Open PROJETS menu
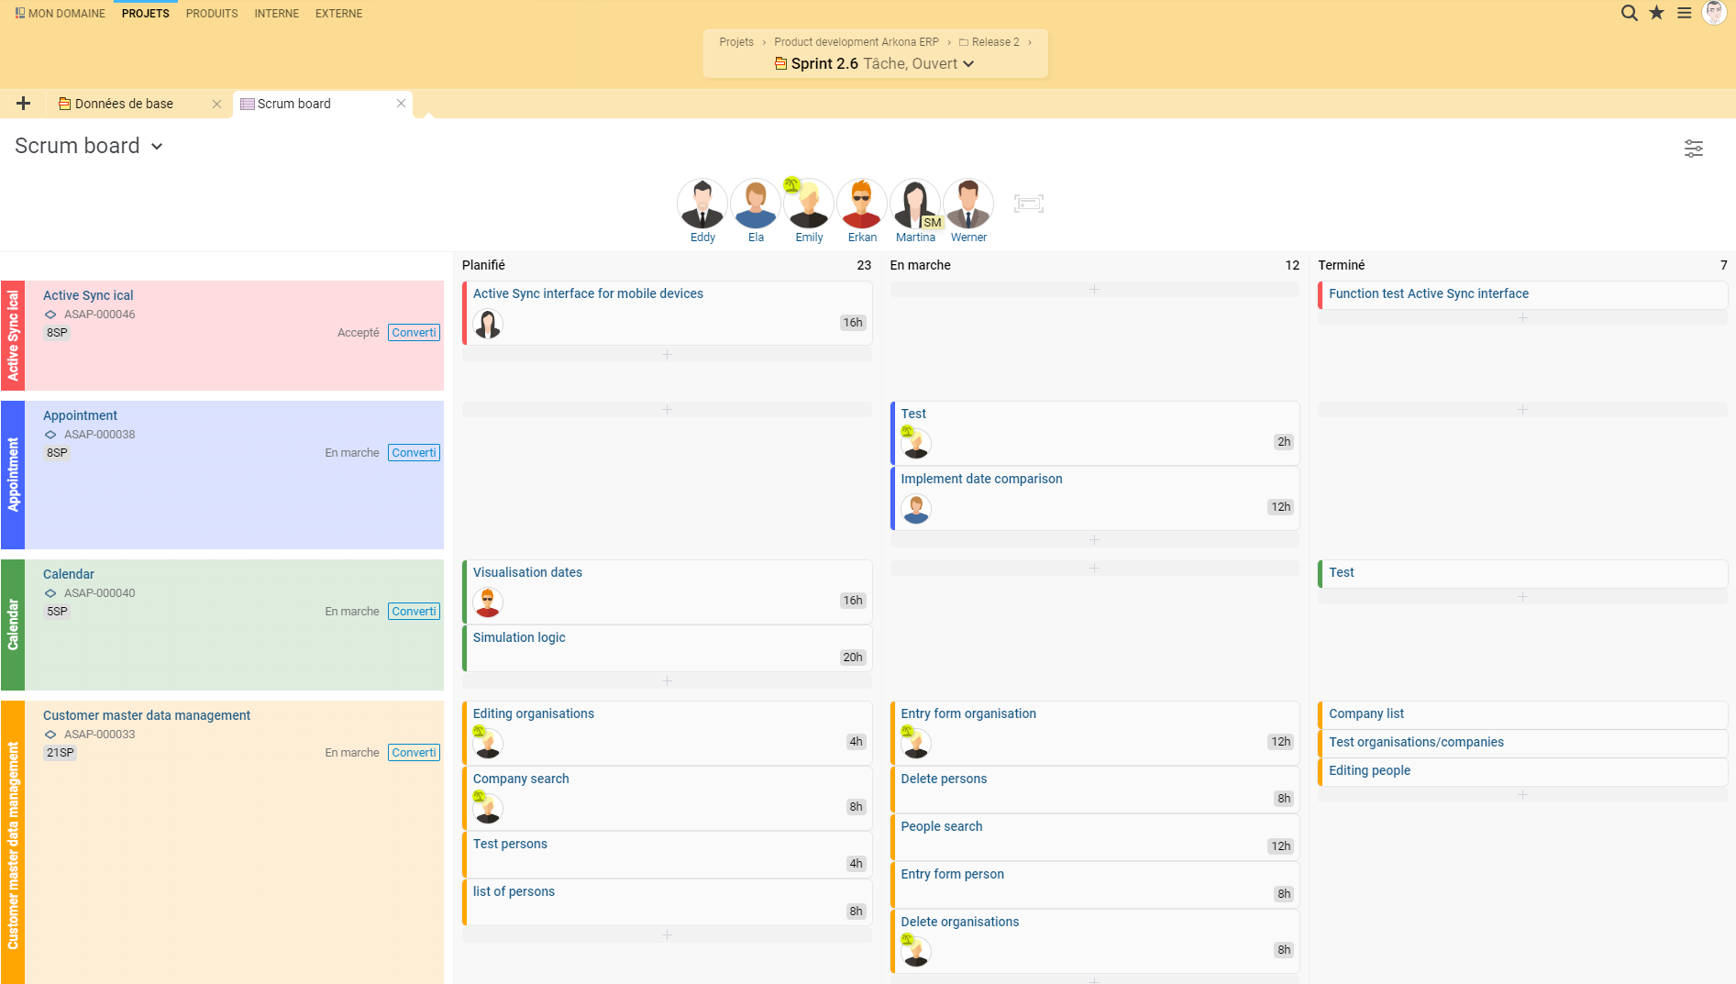This screenshot has width=1736, height=984. (145, 14)
